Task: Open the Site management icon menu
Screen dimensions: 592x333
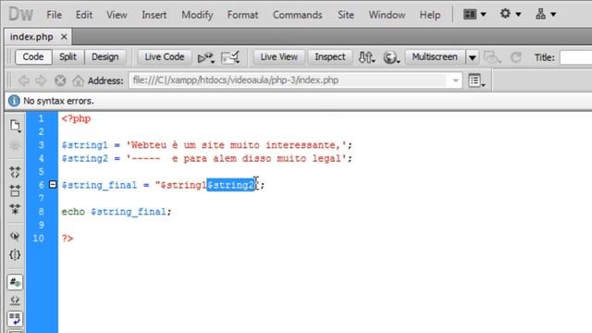Action: [x=545, y=15]
